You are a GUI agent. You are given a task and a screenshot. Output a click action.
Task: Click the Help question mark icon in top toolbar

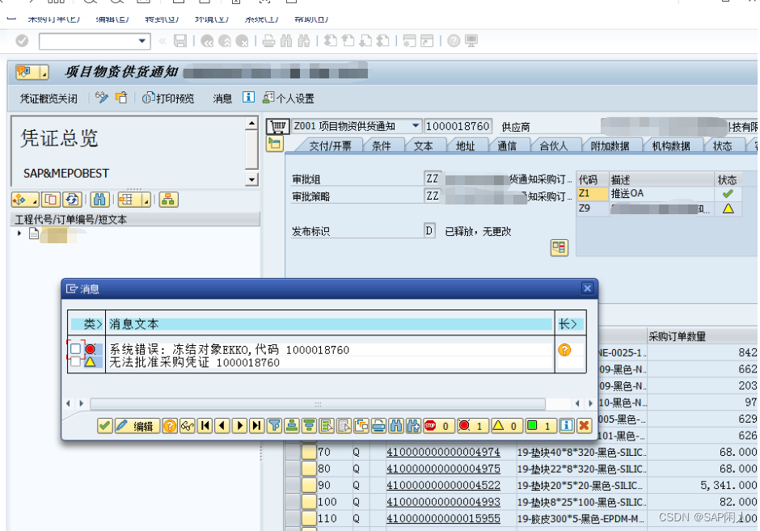coord(454,41)
